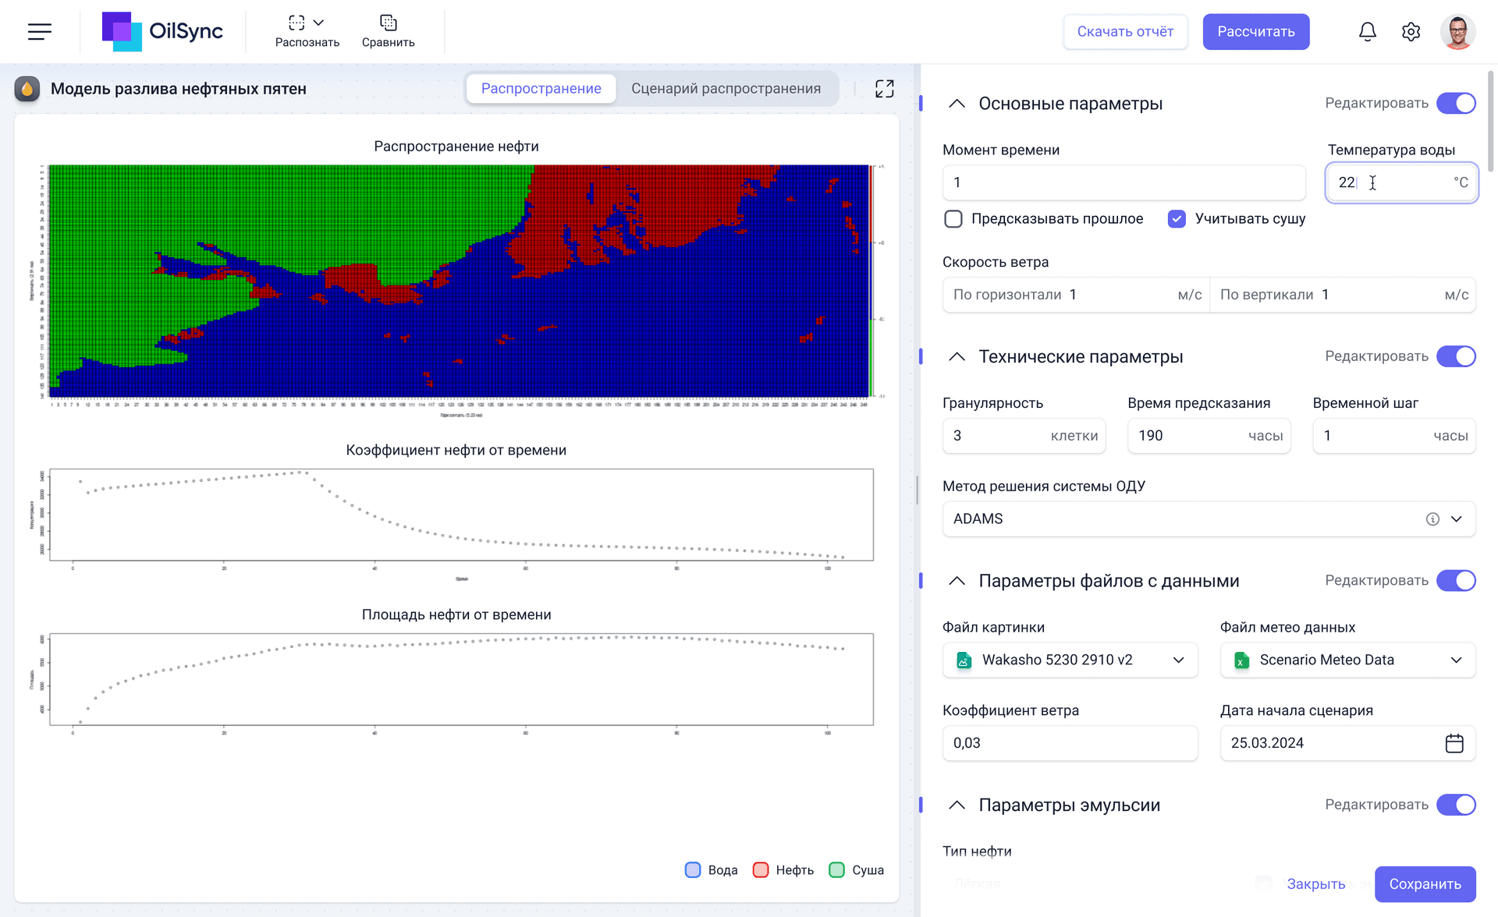Edit the По вертикали wind speed field
The height and width of the screenshot is (917, 1498).
coord(1343,295)
